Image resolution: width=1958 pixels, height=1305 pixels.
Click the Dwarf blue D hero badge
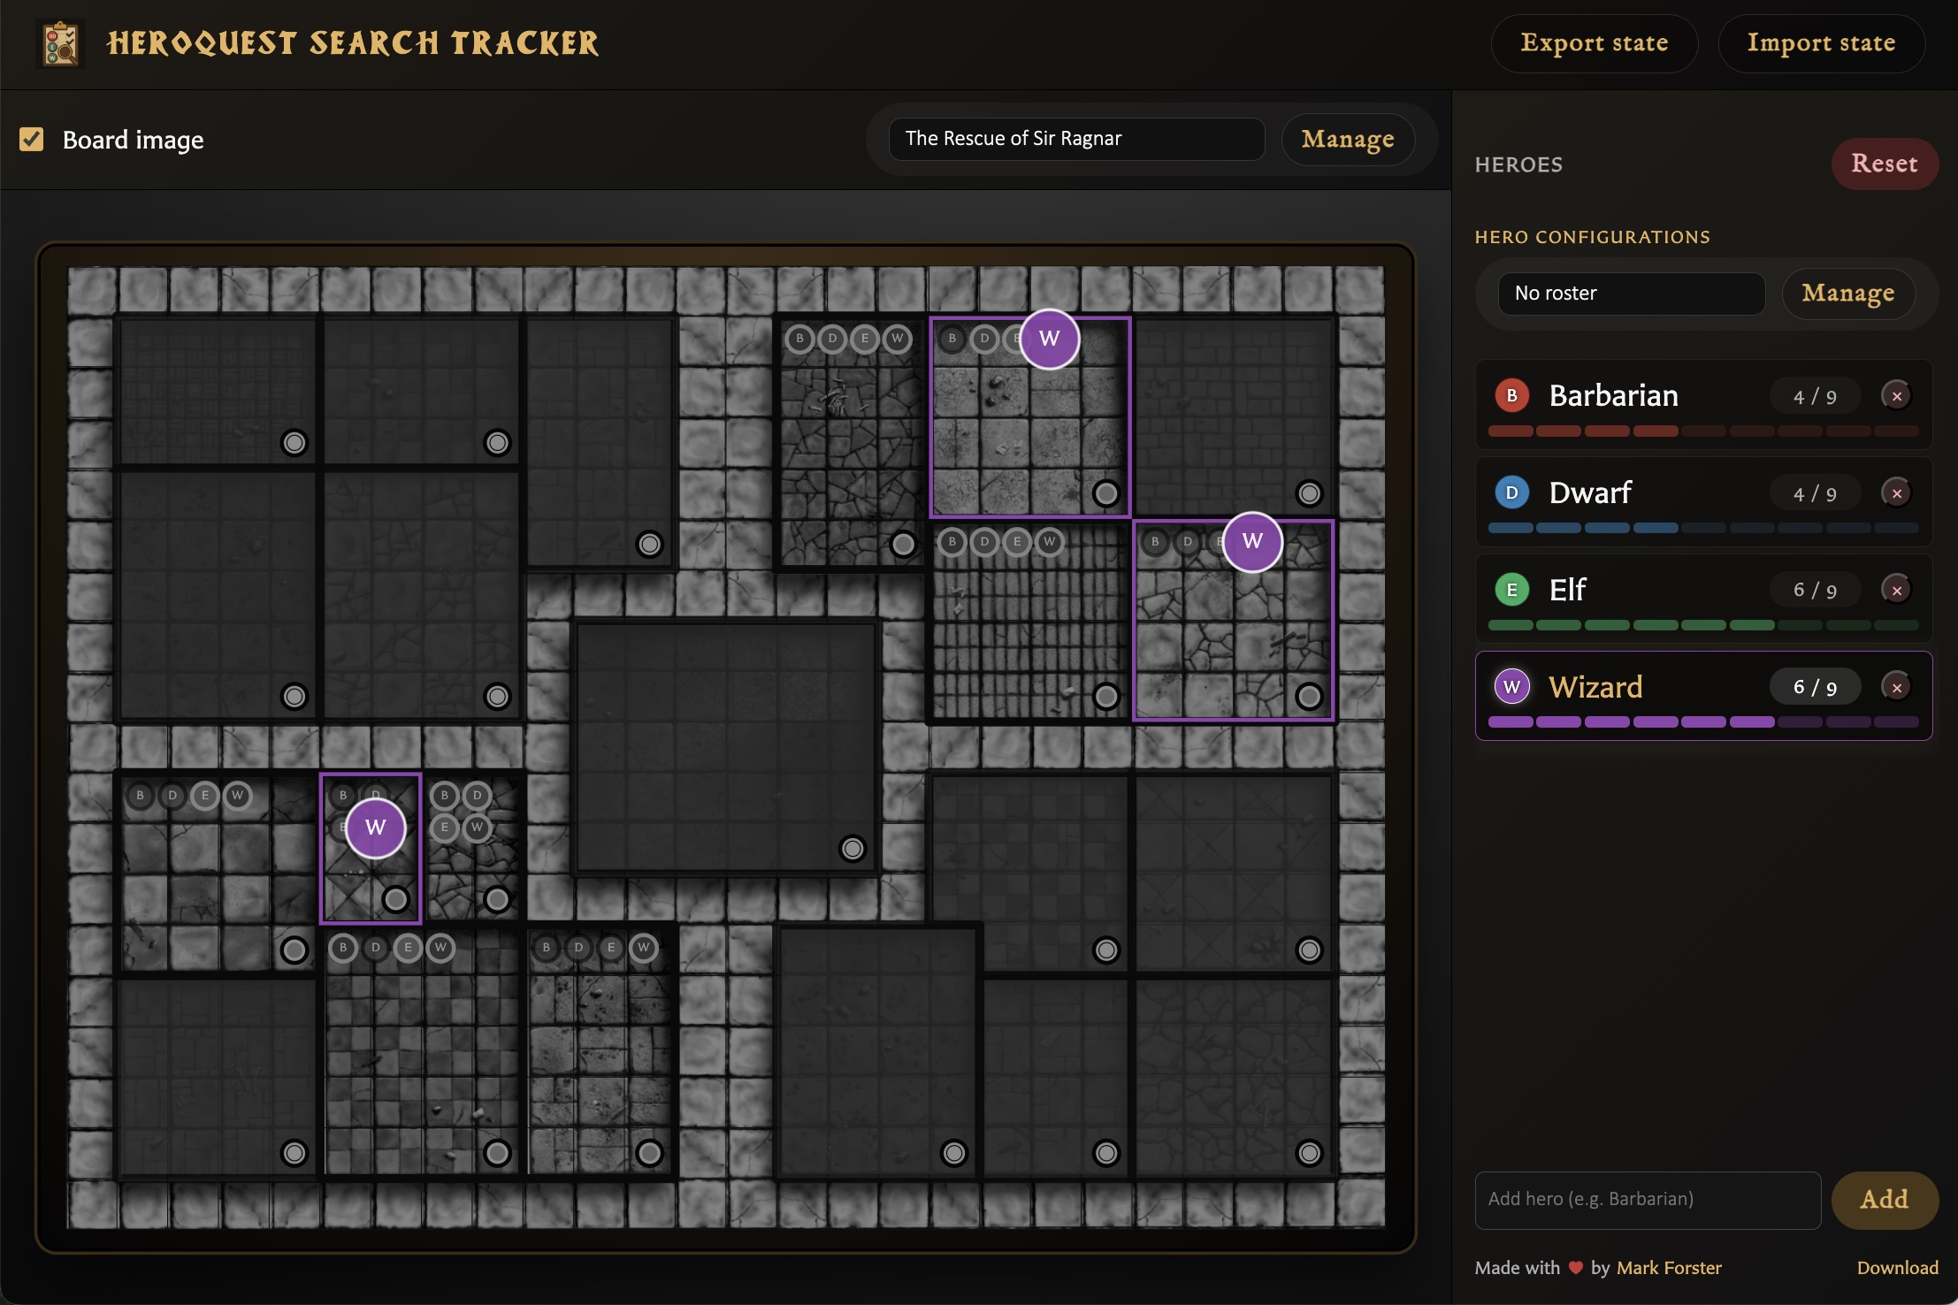1511,492
